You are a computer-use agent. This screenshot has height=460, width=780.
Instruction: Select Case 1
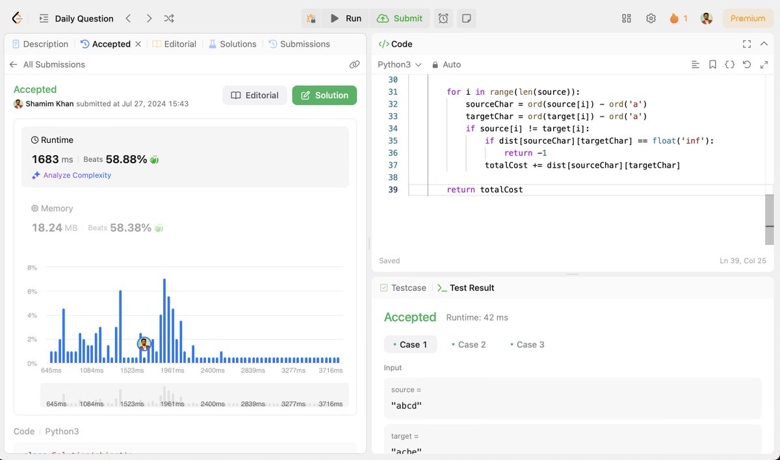pyautogui.click(x=410, y=344)
